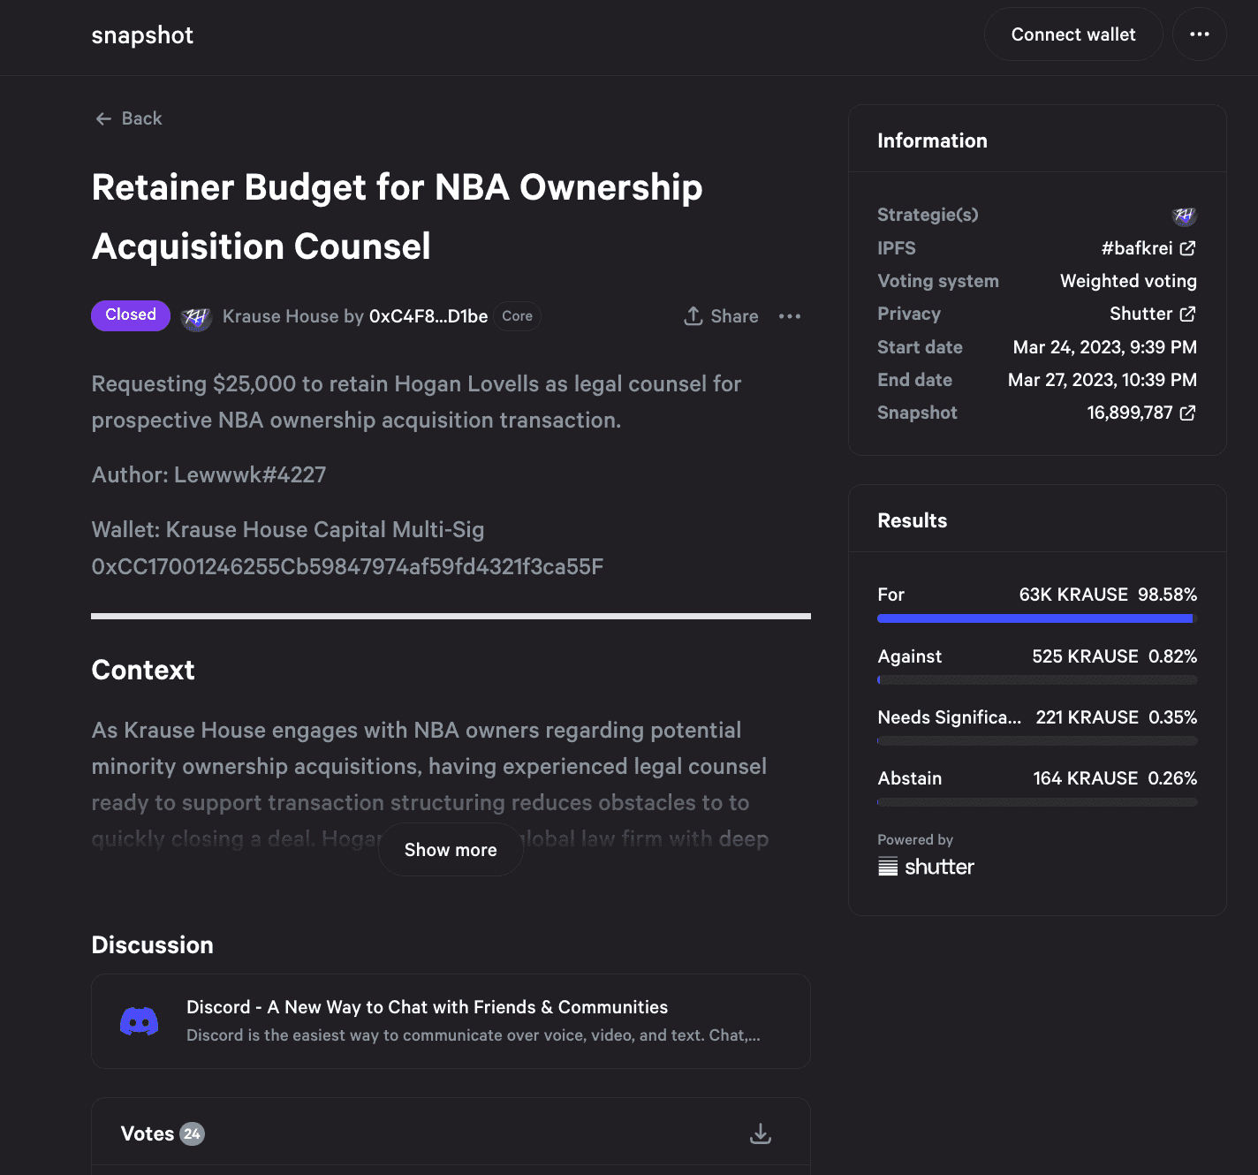
Task: Click the Information panel heading
Action: (x=932, y=140)
